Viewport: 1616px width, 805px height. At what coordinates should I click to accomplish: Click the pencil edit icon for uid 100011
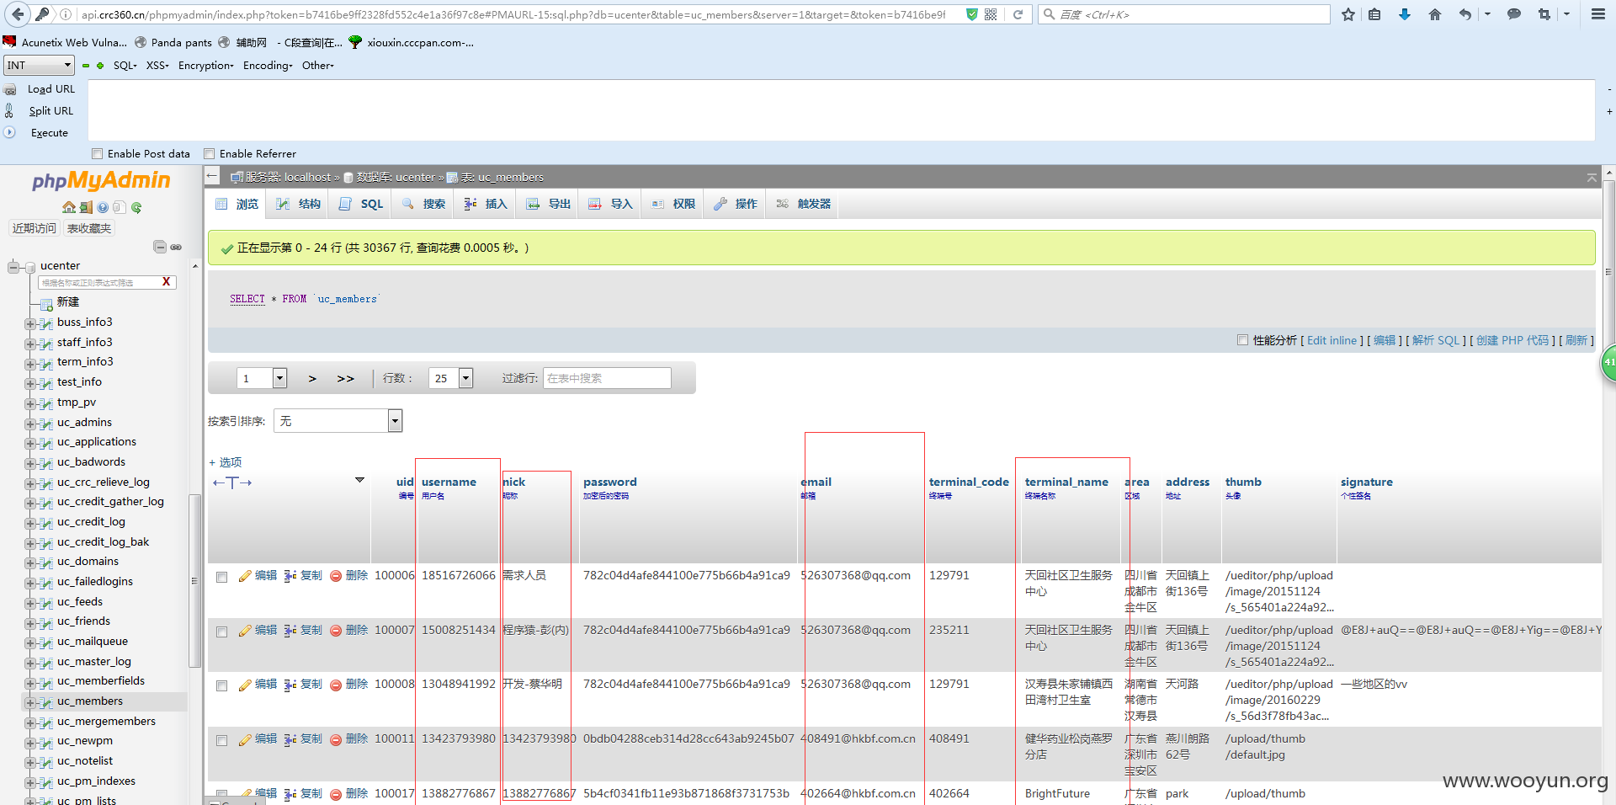click(x=245, y=739)
